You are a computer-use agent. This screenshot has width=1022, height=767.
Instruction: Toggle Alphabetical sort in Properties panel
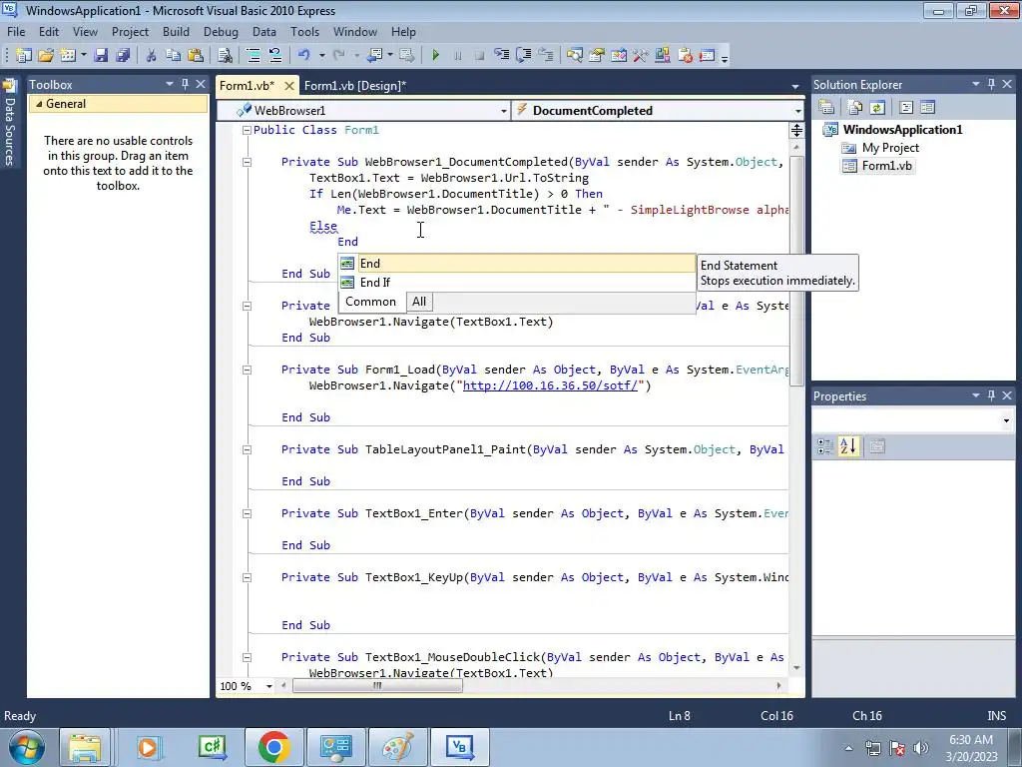[847, 446]
